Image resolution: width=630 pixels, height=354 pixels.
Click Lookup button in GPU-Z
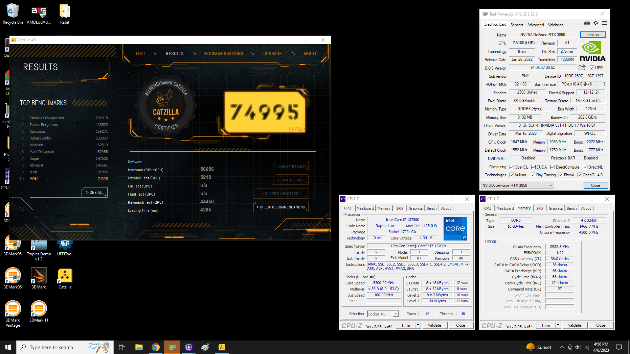[592, 35]
